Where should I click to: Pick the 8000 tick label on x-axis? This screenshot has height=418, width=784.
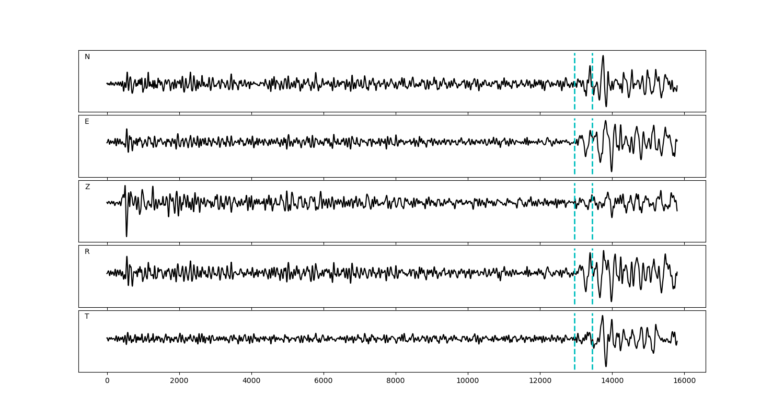pyautogui.click(x=396, y=381)
